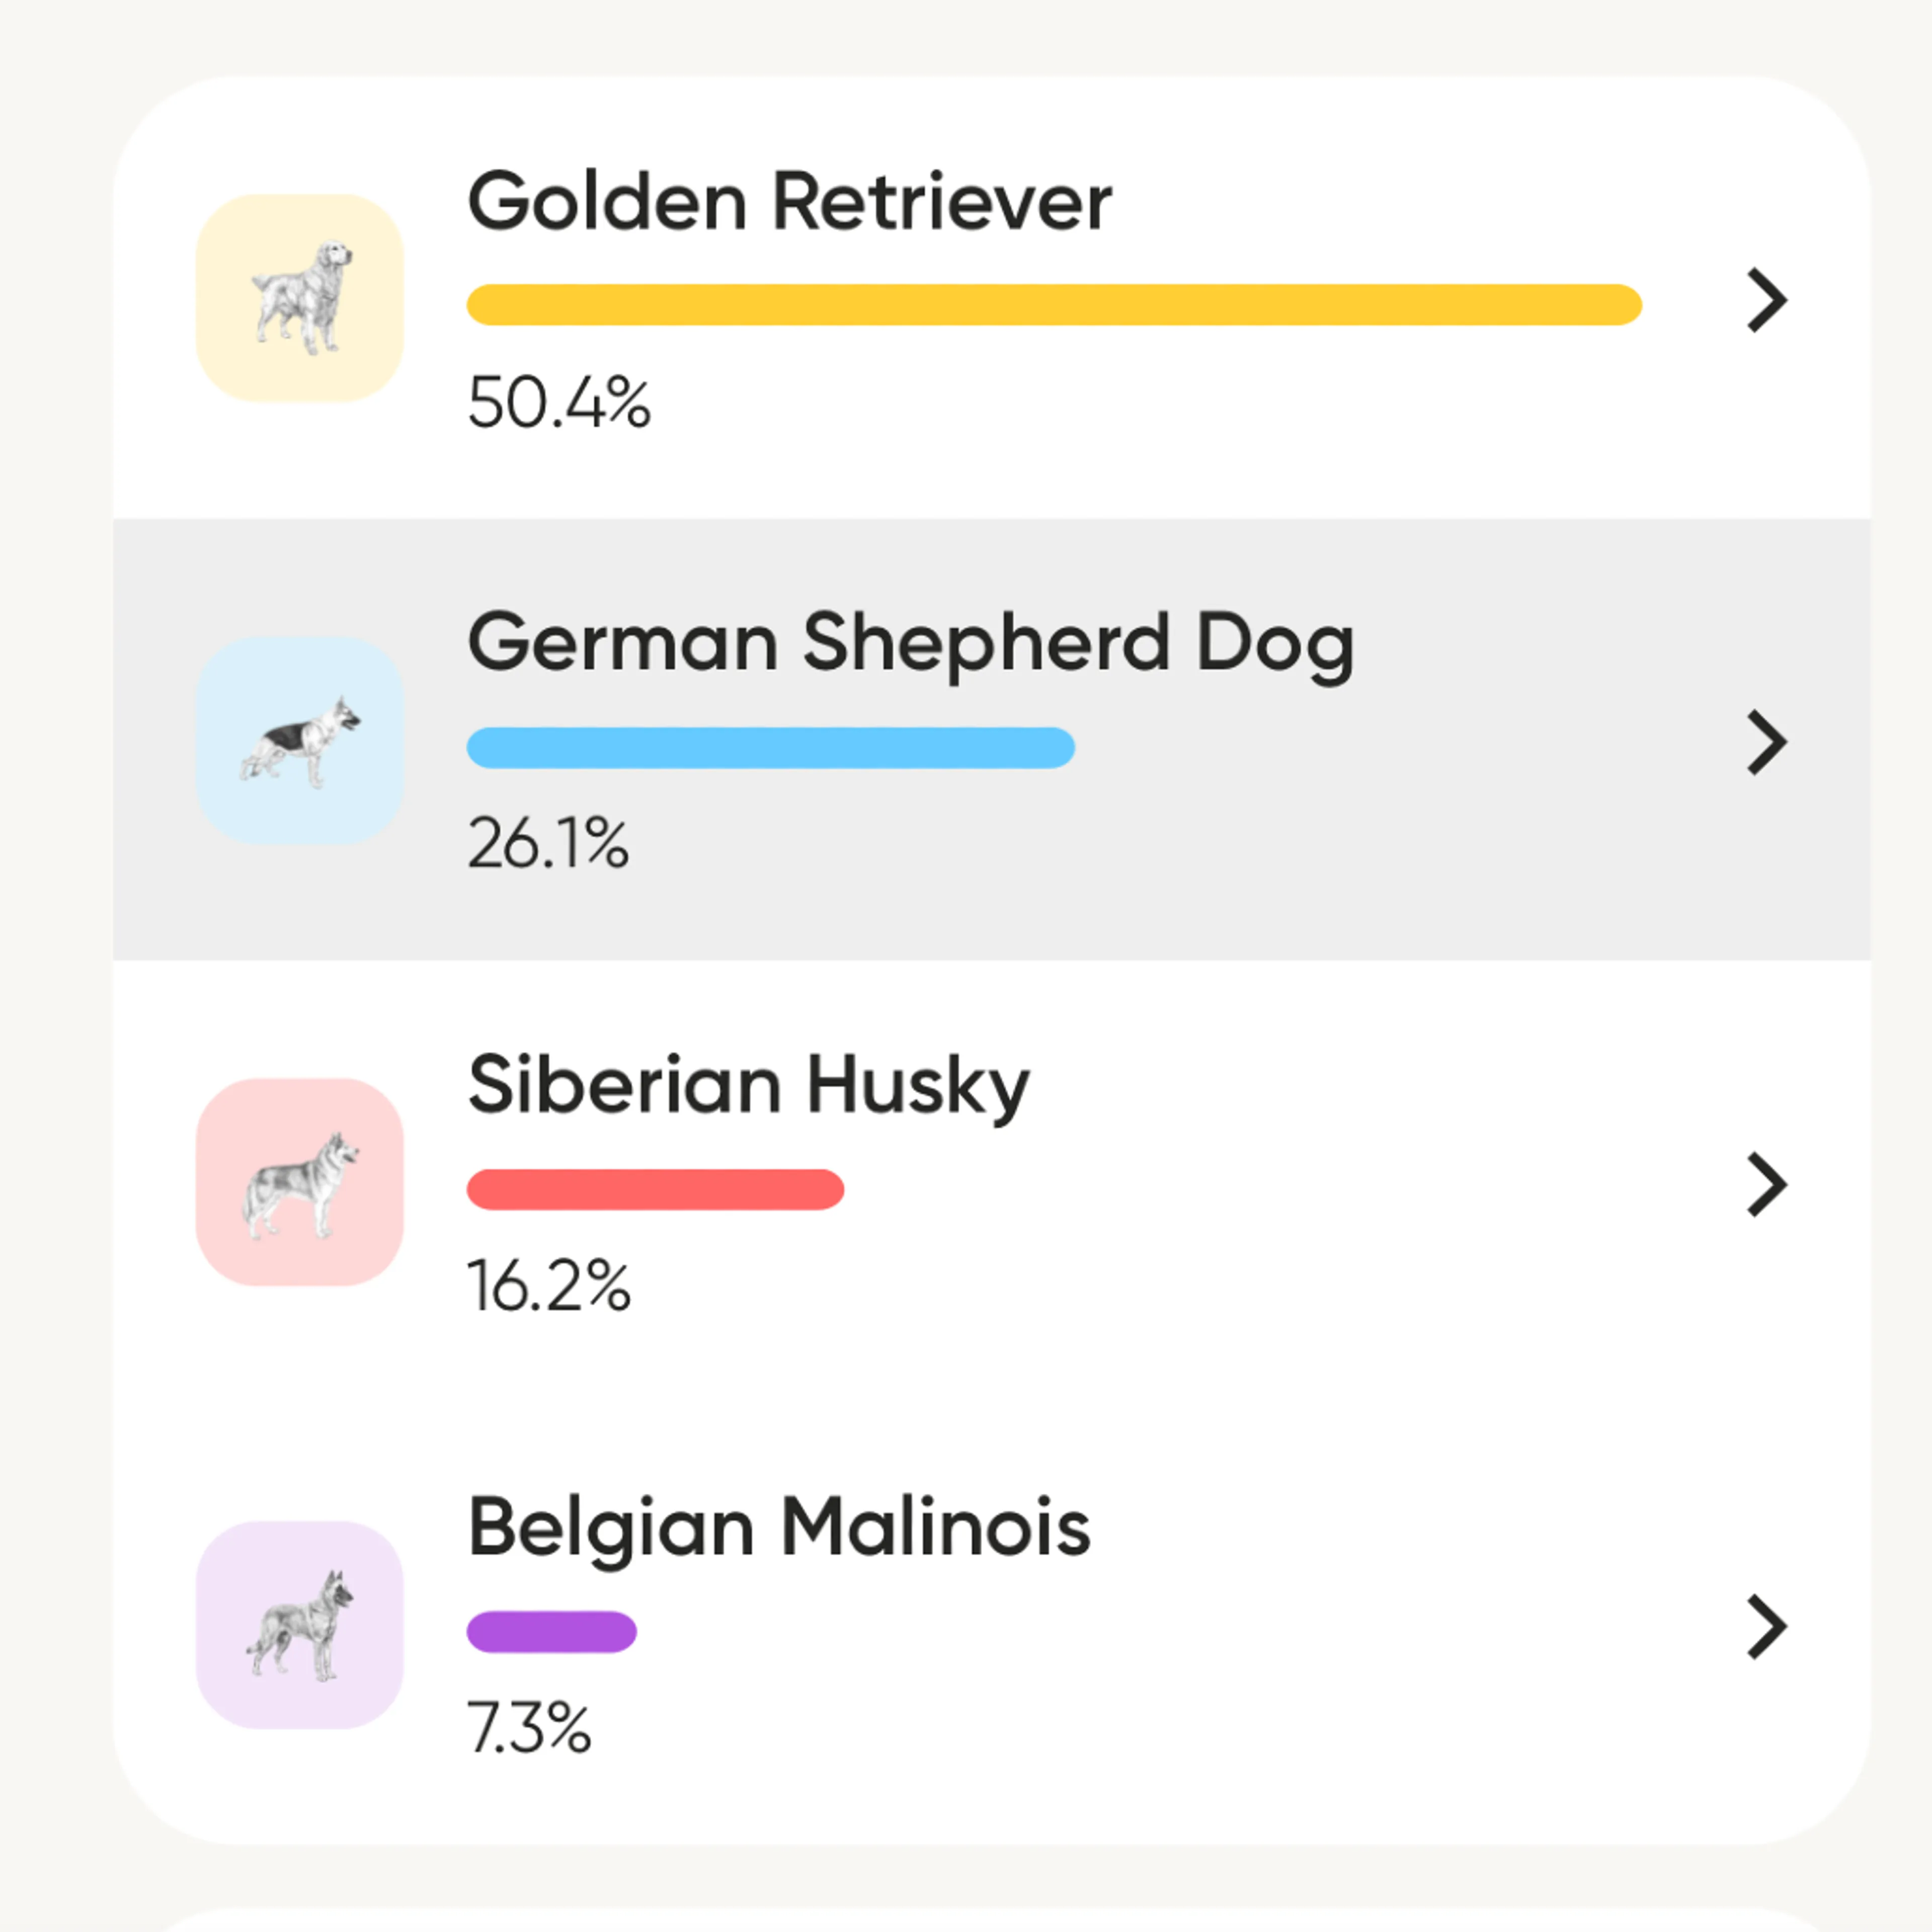Tap the Siberian Husky dog icon
Viewport: 1932px width, 1932px height.
(300, 1182)
